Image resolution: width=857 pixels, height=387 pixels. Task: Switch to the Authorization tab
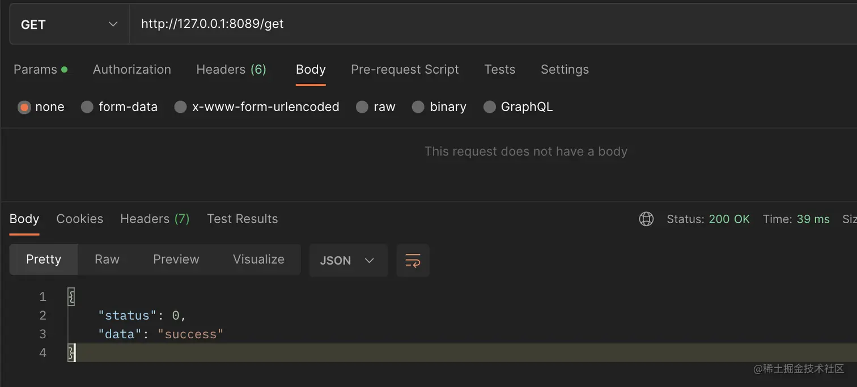click(x=131, y=69)
